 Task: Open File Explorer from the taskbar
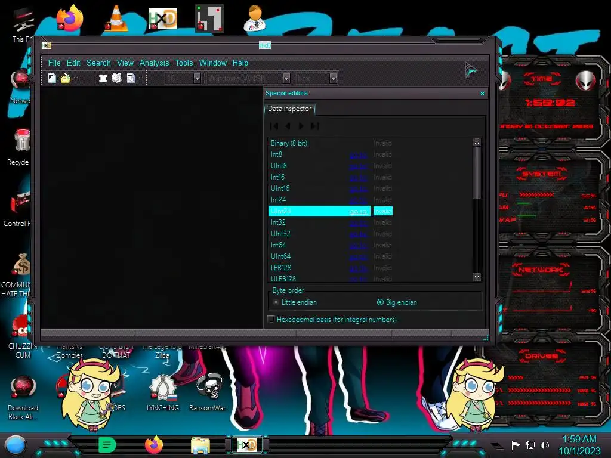[200, 445]
